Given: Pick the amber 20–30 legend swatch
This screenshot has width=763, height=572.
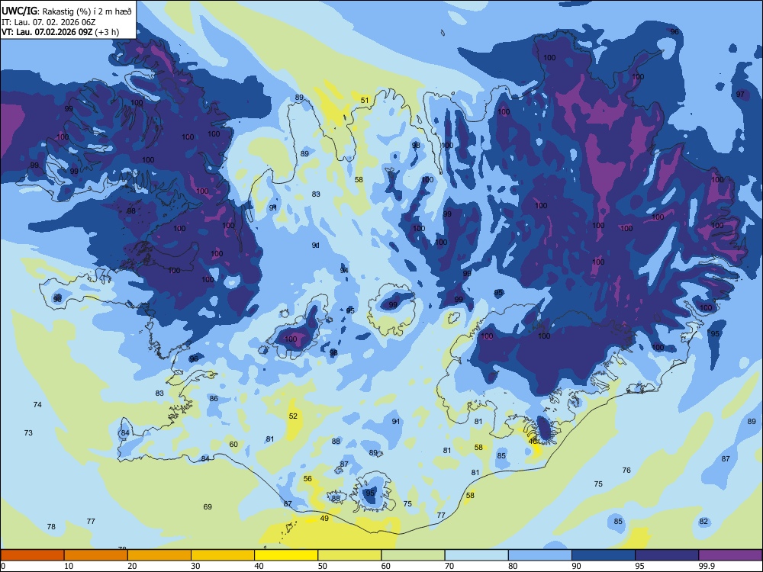Looking at the screenshot, I should click(x=159, y=555).
